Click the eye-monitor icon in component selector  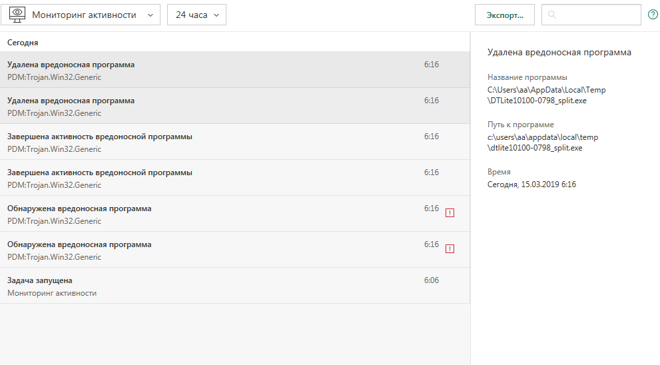[x=18, y=15]
